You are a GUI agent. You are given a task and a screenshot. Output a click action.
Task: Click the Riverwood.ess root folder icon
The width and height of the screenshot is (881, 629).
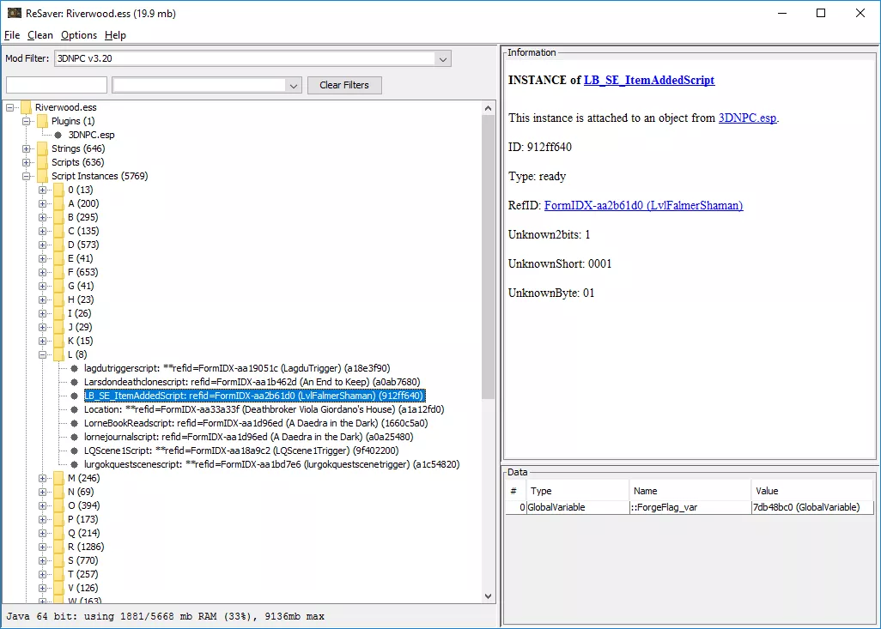pyautogui.click(x=26, y=107)
